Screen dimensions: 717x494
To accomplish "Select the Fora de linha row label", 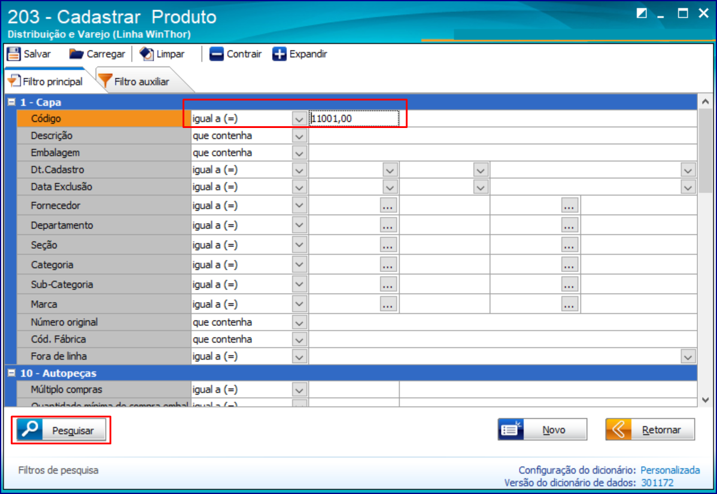I will click(x=104, y=356).
